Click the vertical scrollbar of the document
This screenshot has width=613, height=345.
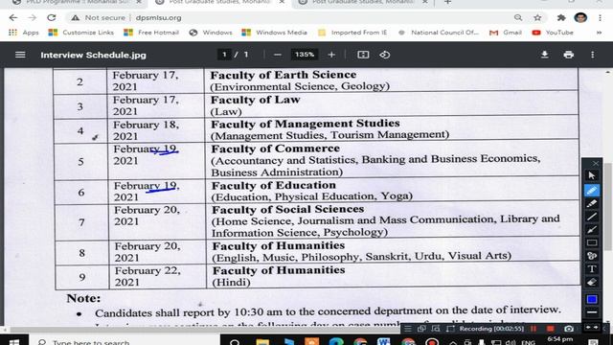tap(608, 207)
